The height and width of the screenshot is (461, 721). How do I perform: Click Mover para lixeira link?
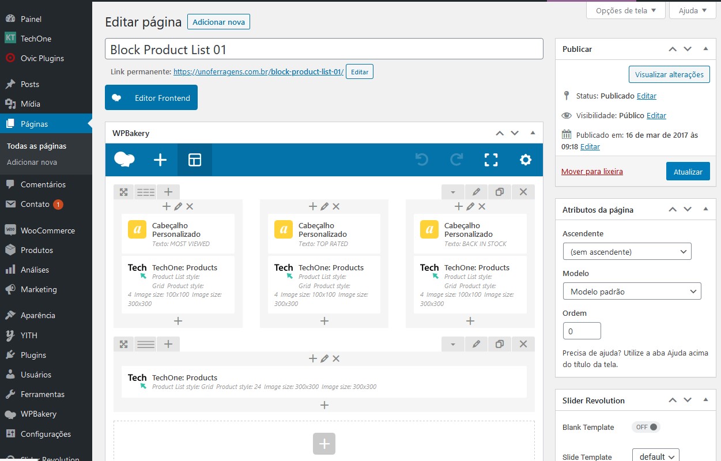point(592,171)
